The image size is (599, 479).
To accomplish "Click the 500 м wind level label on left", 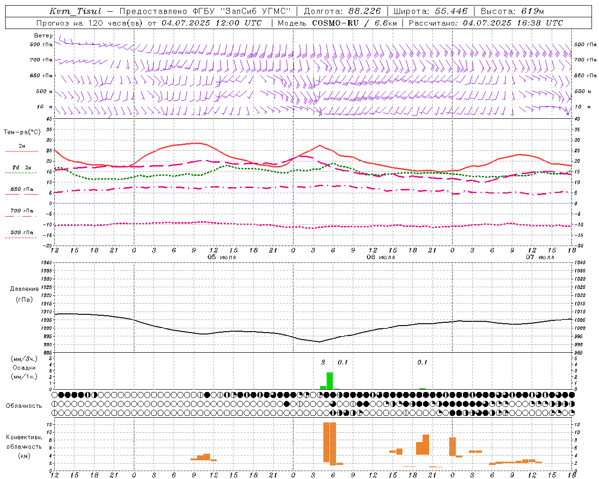I will pyautogui.click(x=44, y=91).
